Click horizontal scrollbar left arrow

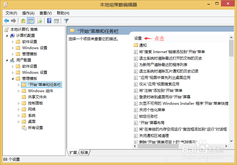click(x=135, y=146)
